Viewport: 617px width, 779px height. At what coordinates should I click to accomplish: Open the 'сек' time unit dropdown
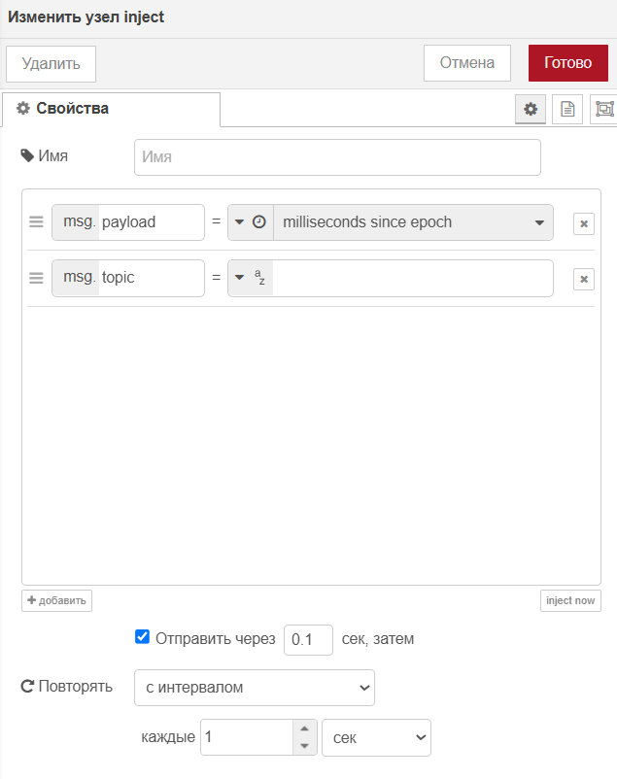coord(376,738)
